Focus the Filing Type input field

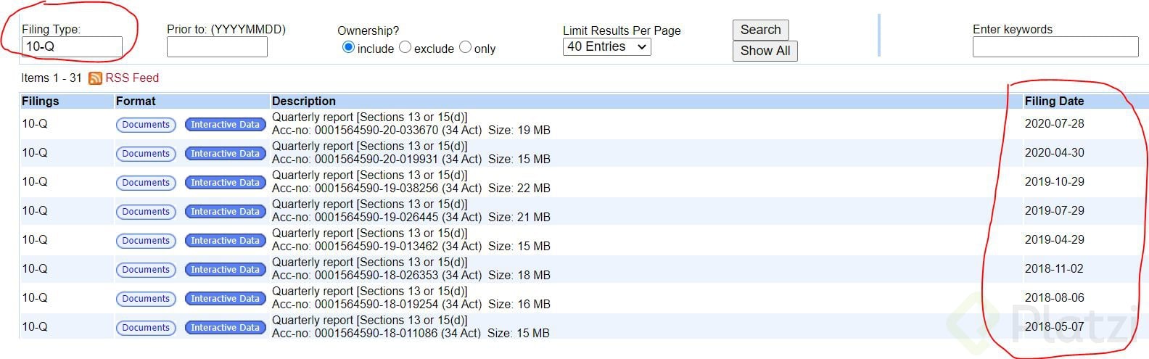(72, 46)
